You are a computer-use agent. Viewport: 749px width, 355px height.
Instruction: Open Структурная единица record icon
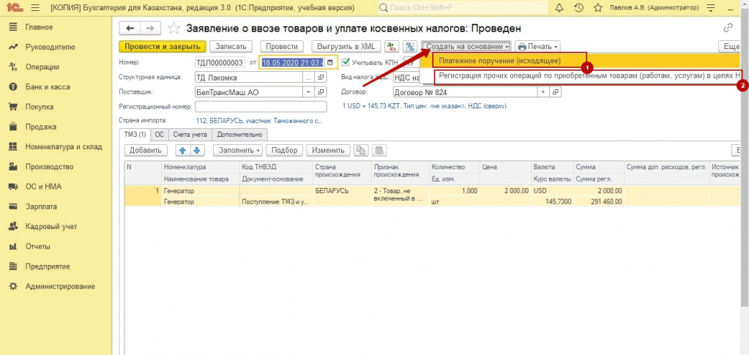tap(321, 78)
